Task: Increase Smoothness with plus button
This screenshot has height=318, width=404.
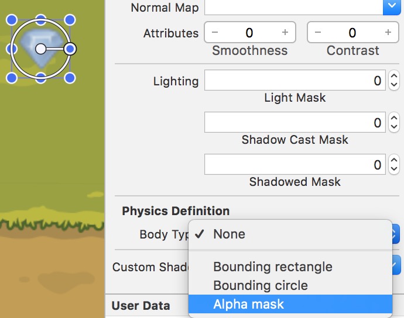Action: tap(285, 33)
